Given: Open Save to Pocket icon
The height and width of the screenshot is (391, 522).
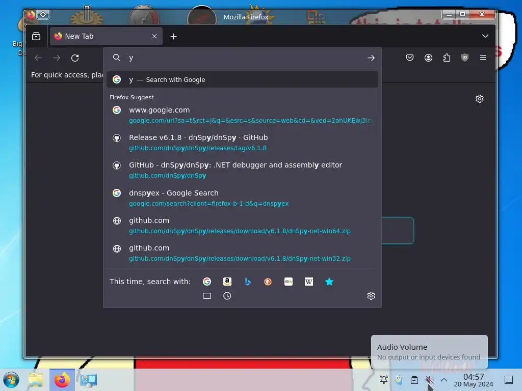Looking at the screenshot, I should tap(410, 58).
